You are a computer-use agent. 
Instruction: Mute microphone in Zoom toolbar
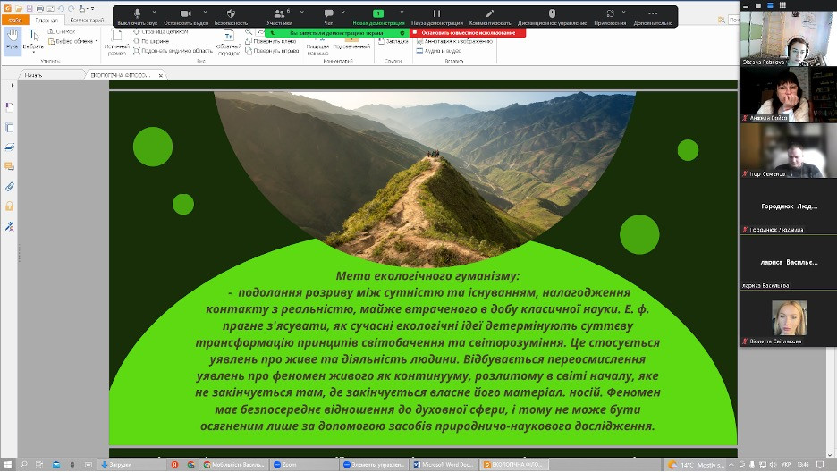[138, 14]
